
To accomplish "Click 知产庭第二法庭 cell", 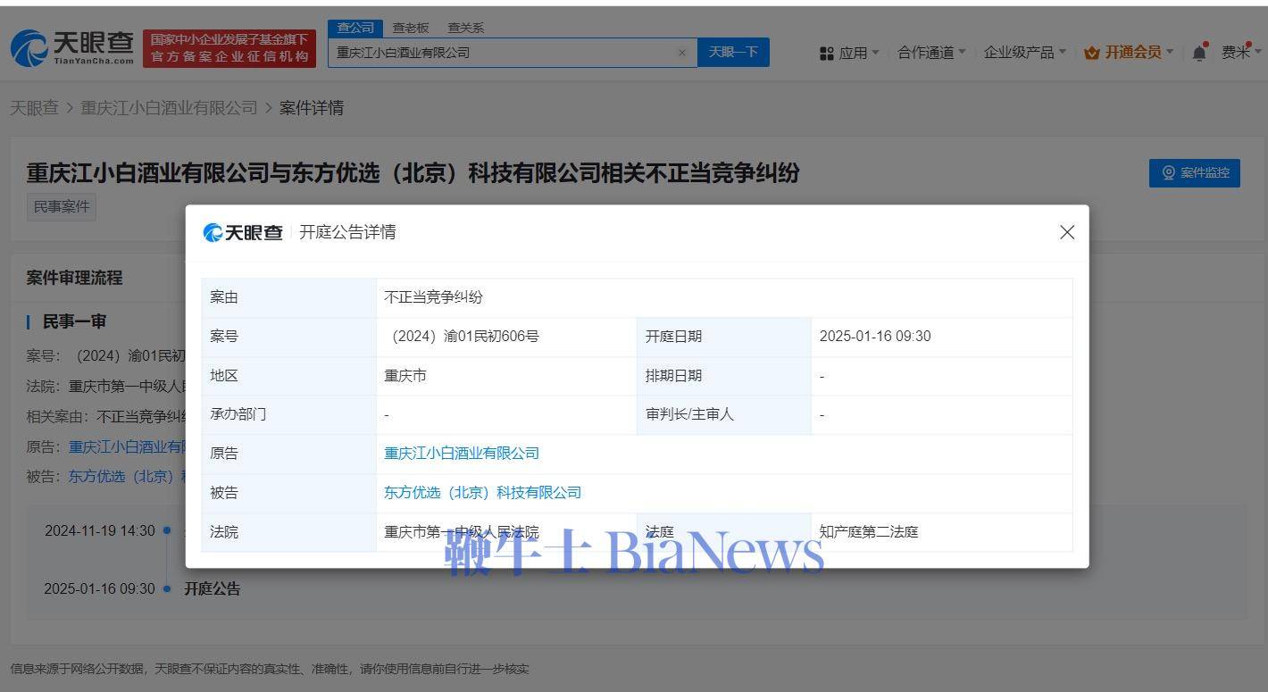I will pos(941,532).
